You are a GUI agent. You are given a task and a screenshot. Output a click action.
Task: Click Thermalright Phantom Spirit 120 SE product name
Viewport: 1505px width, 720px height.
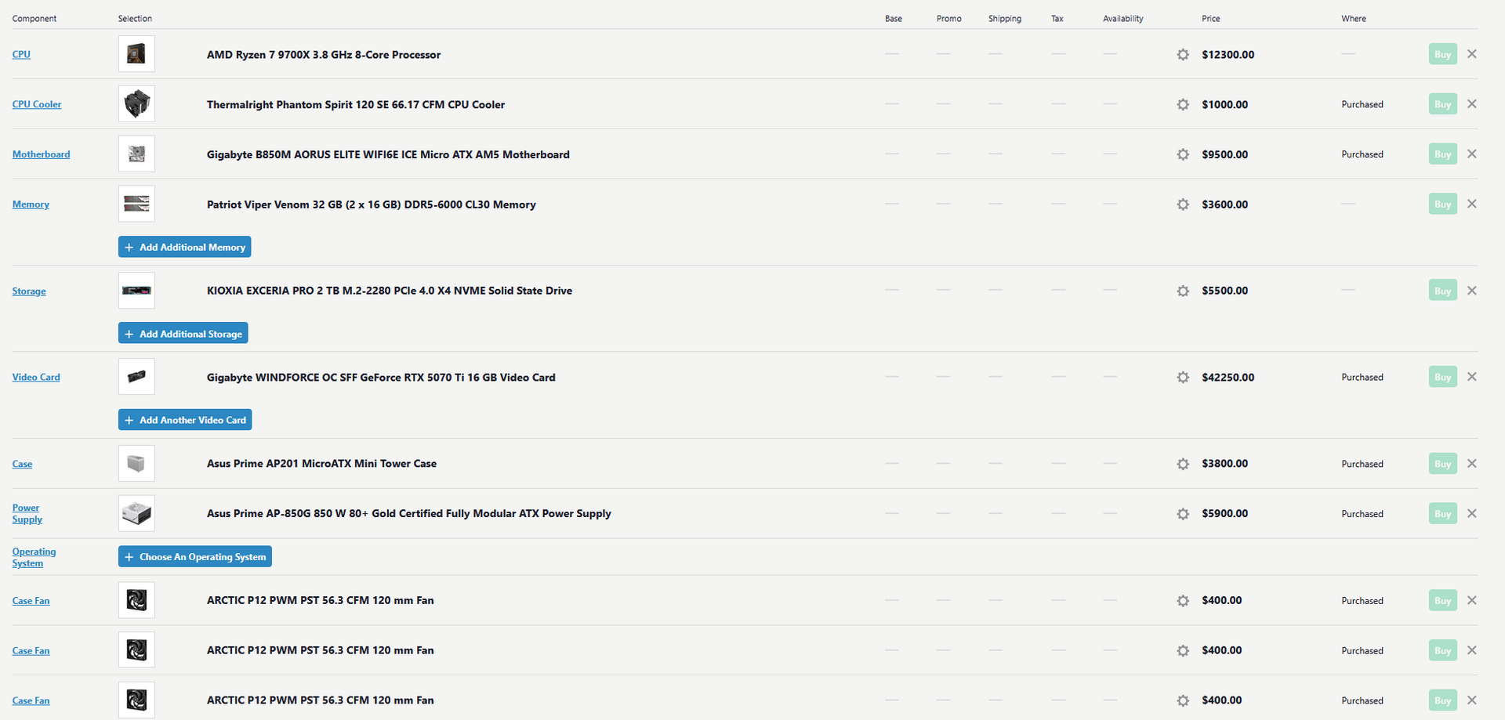coord(356,104)
